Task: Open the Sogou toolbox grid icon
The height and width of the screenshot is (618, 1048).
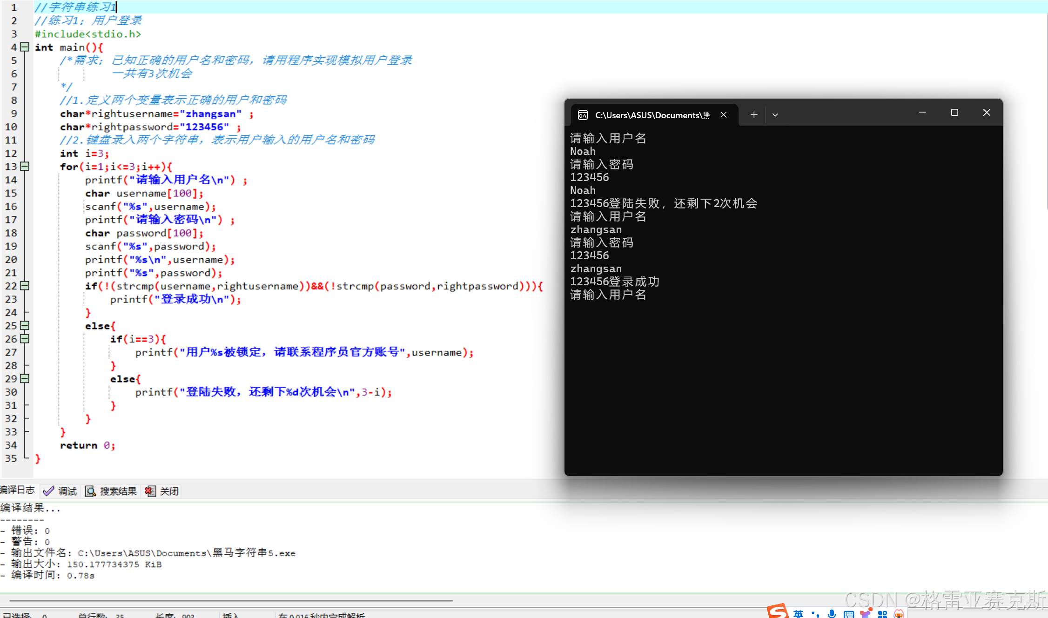Action: point(882,614)
